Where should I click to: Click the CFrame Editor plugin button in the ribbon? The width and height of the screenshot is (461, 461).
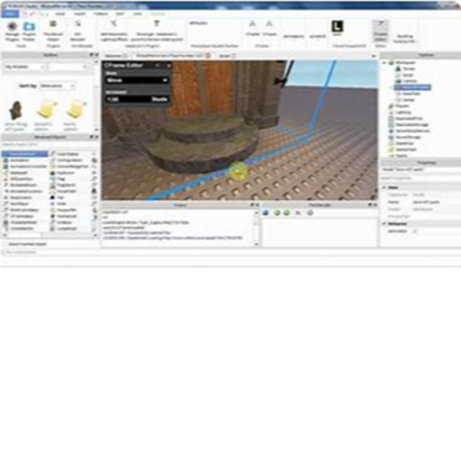point(380,32)
